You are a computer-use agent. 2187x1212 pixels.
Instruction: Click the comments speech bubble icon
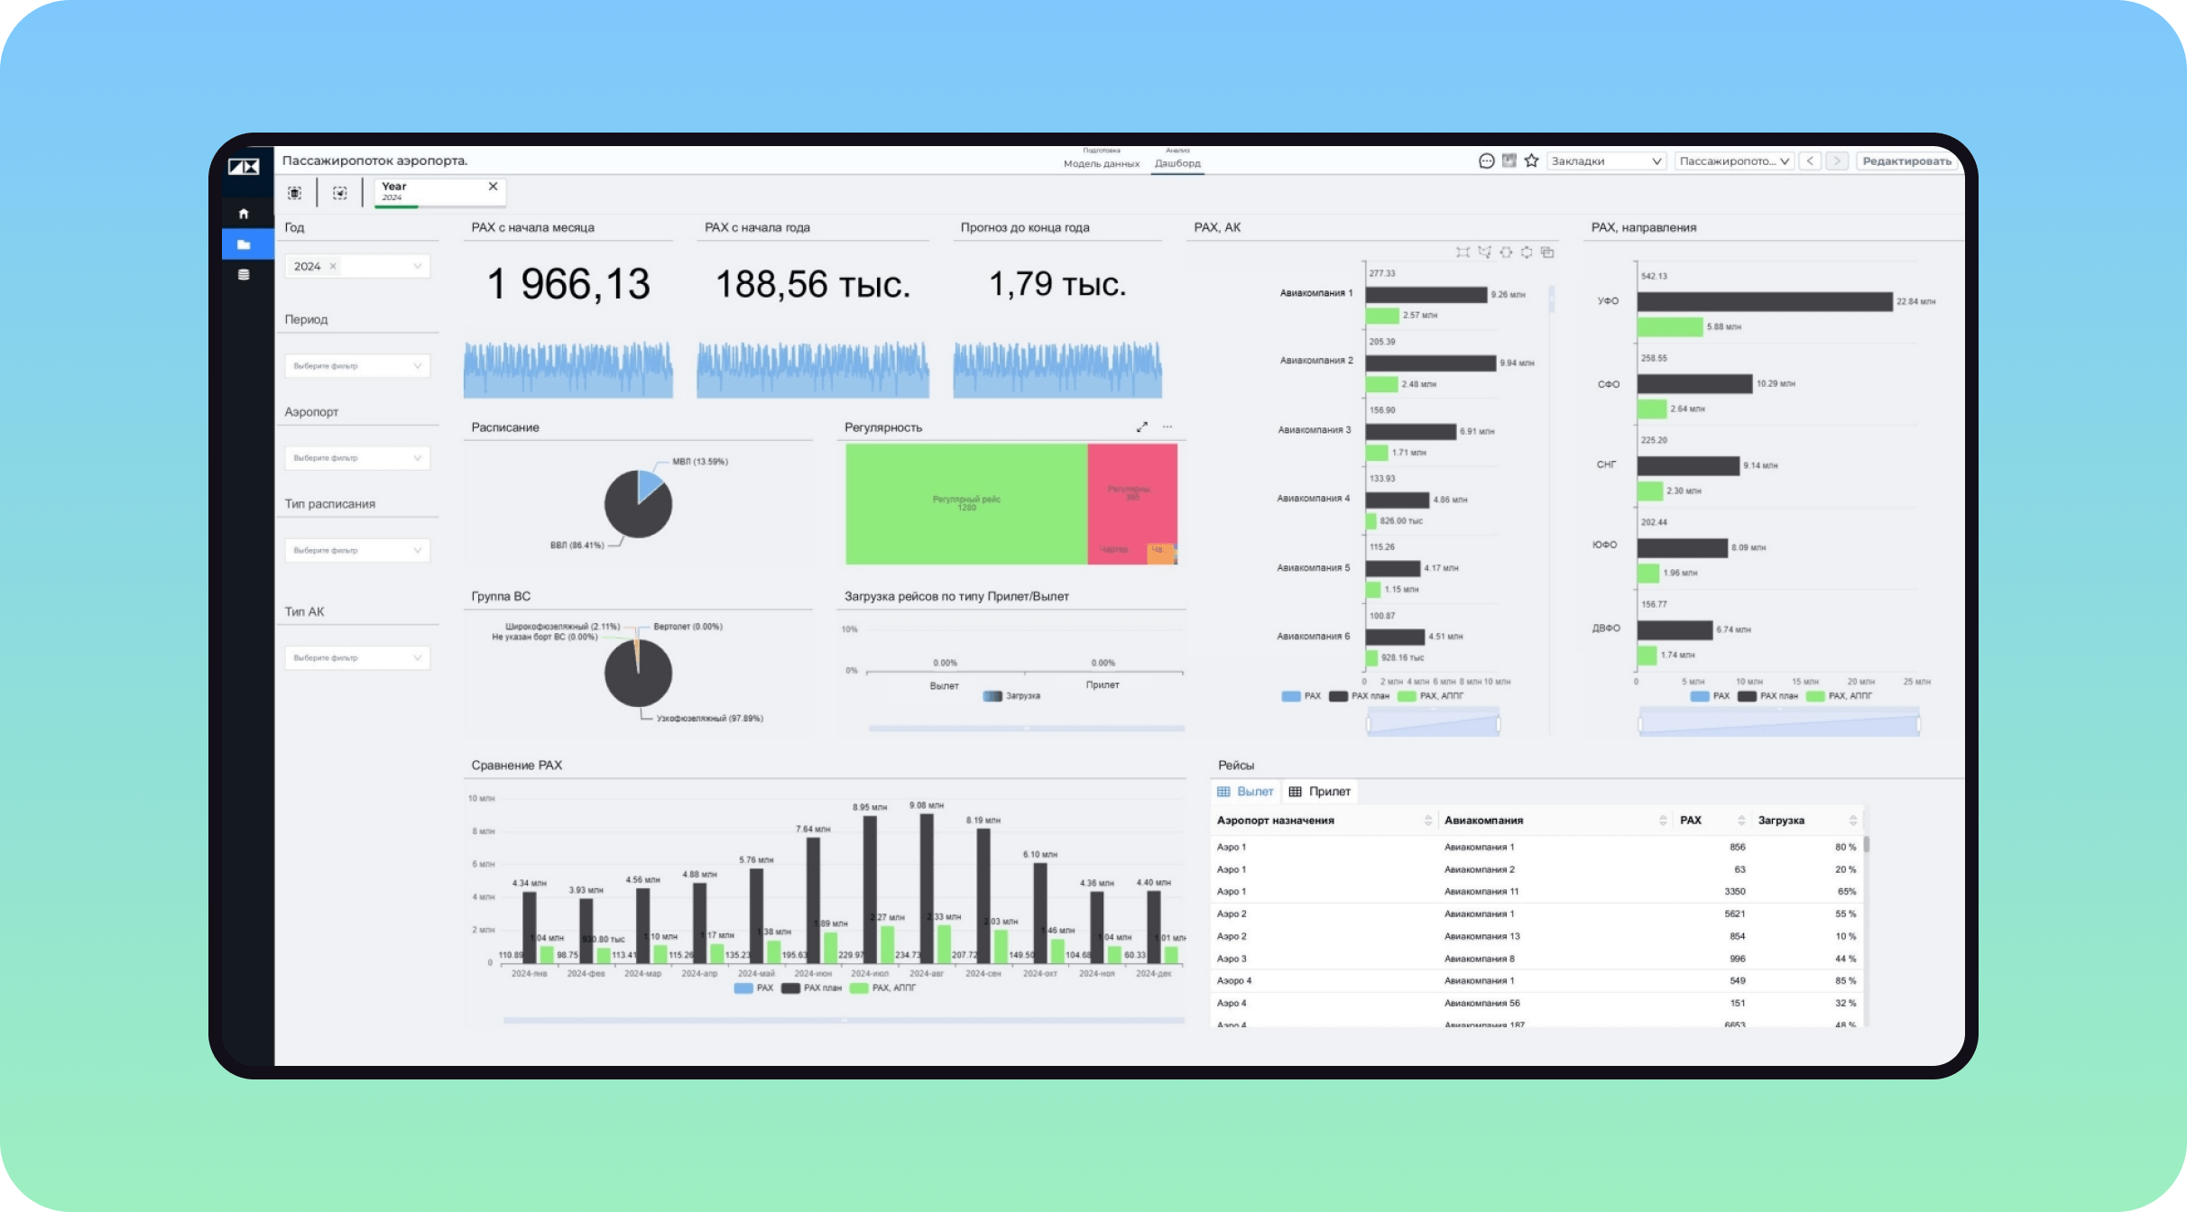1486,161
